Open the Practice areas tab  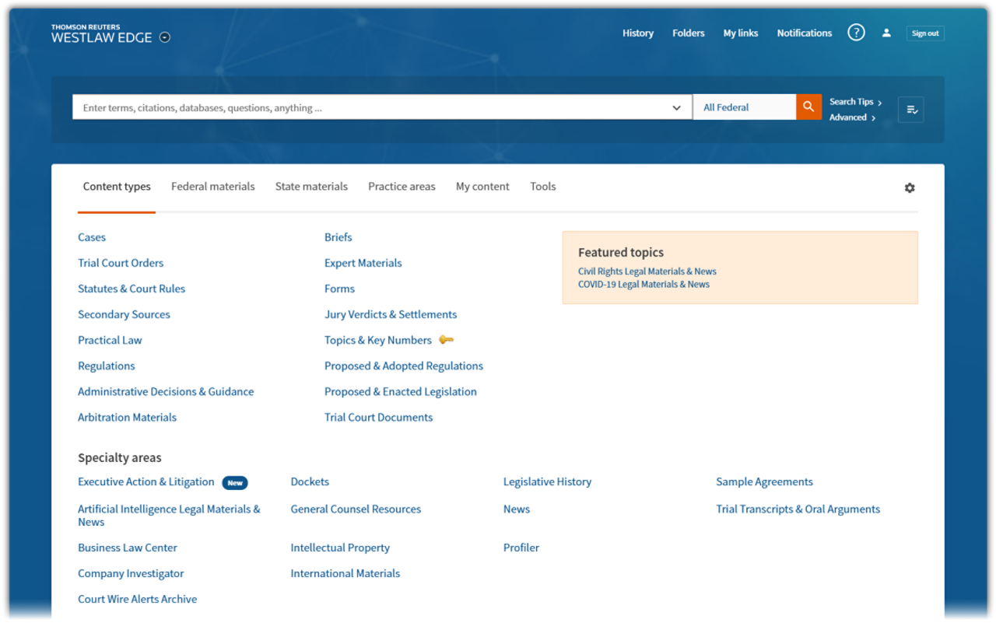point(402,186)
